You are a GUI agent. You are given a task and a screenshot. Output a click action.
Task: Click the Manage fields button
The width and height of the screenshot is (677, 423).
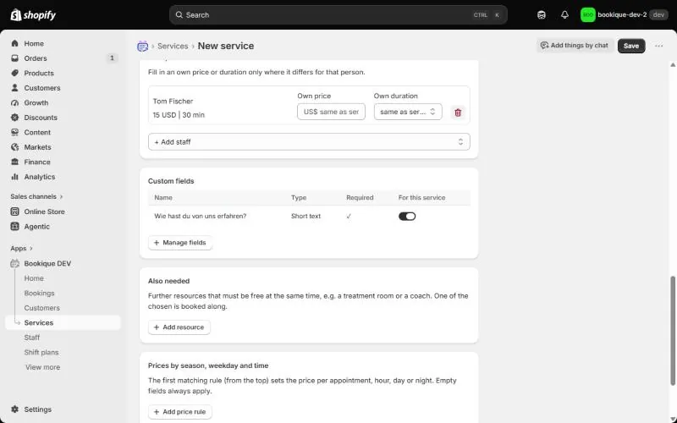point(180,243)
